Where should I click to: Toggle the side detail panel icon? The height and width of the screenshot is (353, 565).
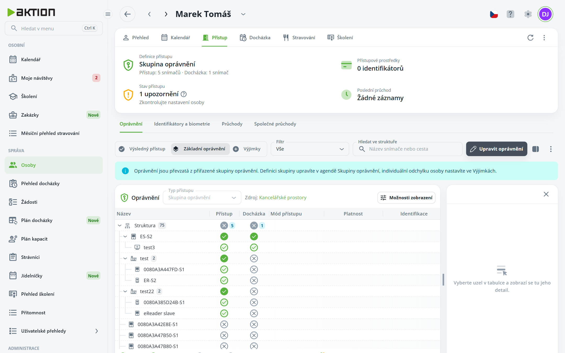coord(535,149)
